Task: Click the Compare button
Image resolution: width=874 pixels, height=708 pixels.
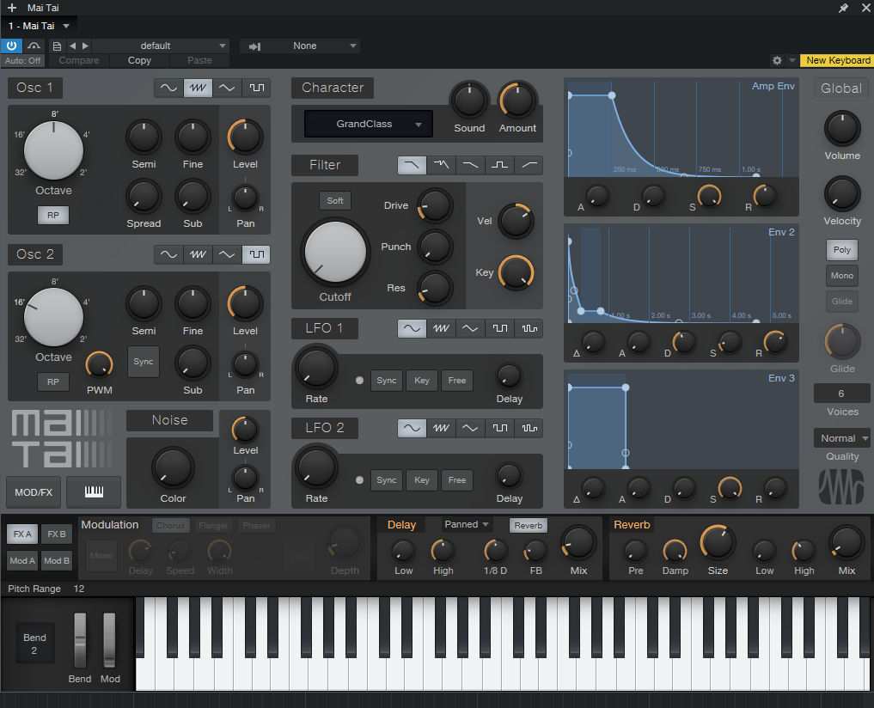Action: point(79,60)
